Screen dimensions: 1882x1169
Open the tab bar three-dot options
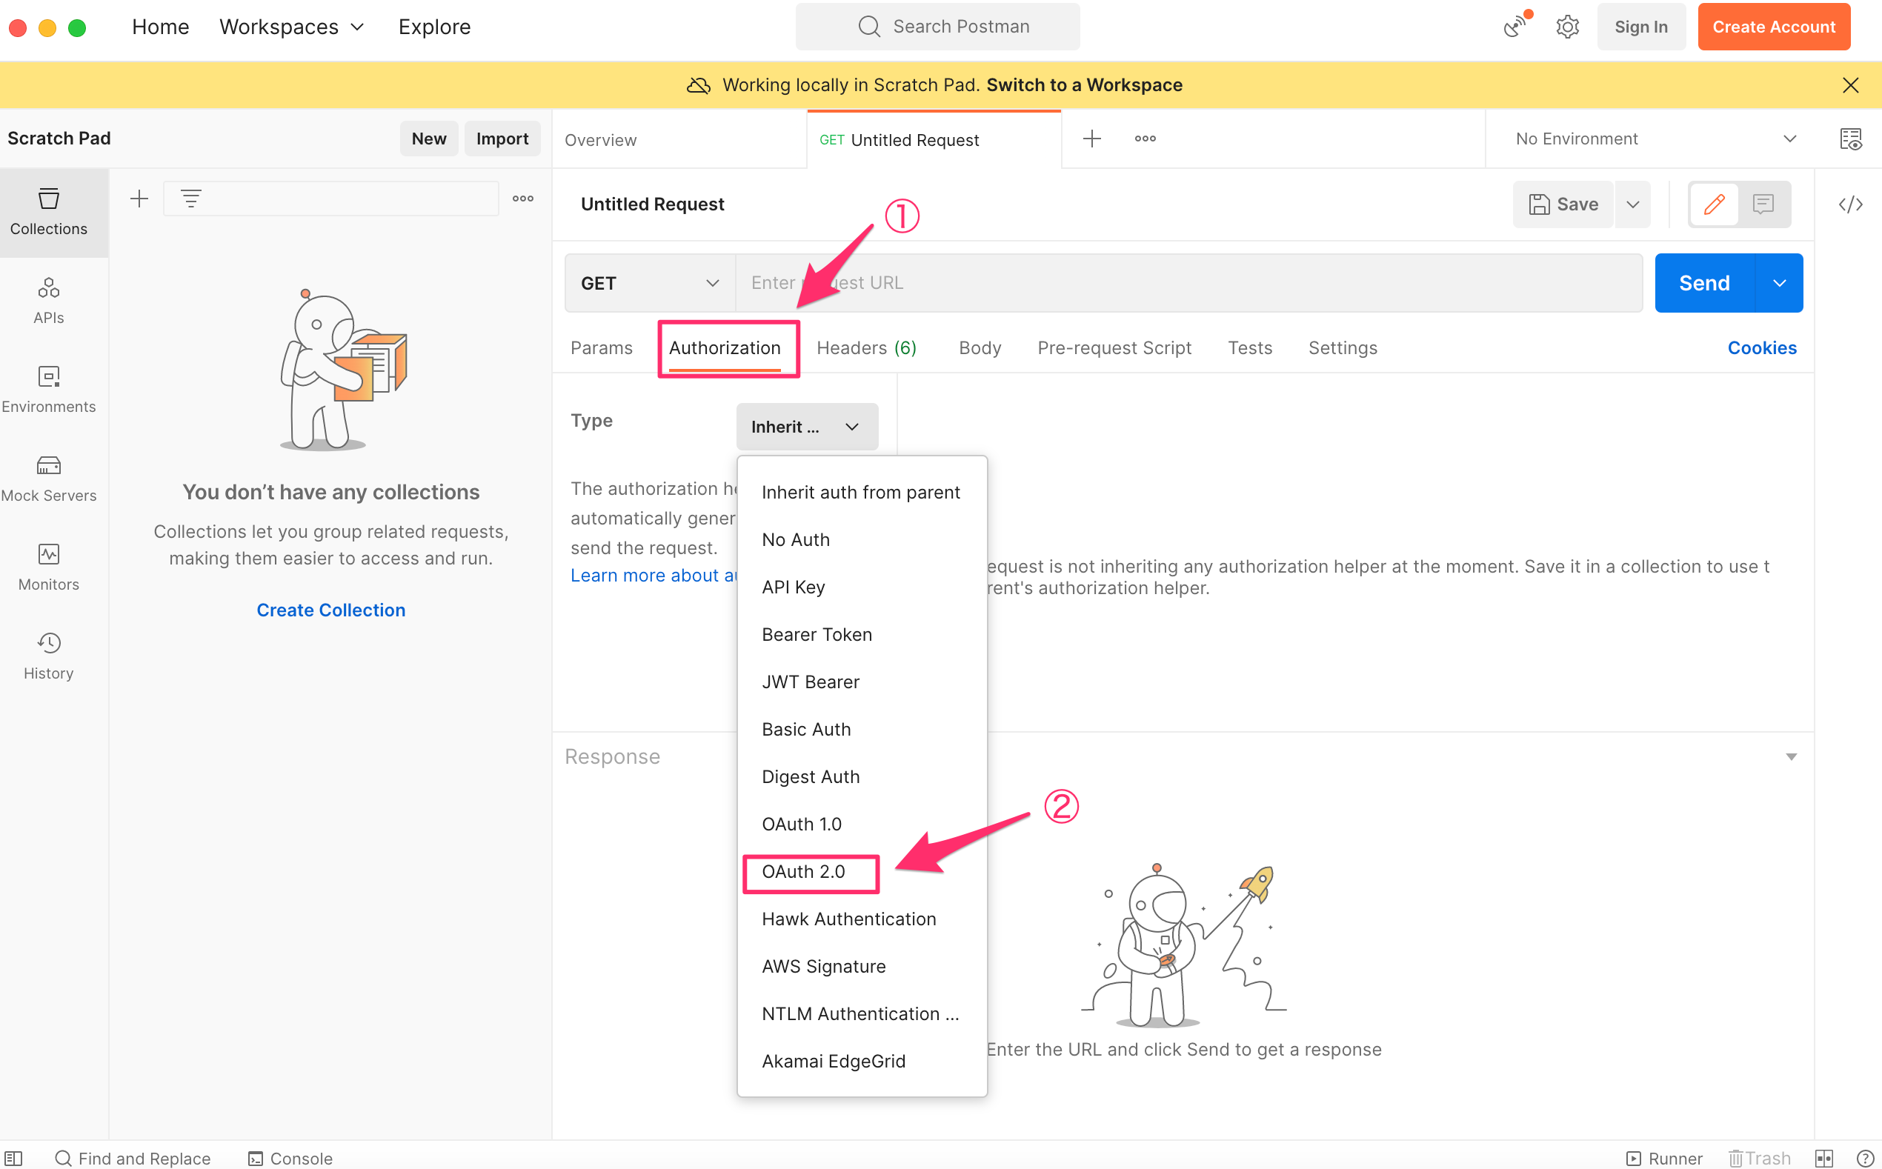pyautogui.click(x=1145, y=139)
